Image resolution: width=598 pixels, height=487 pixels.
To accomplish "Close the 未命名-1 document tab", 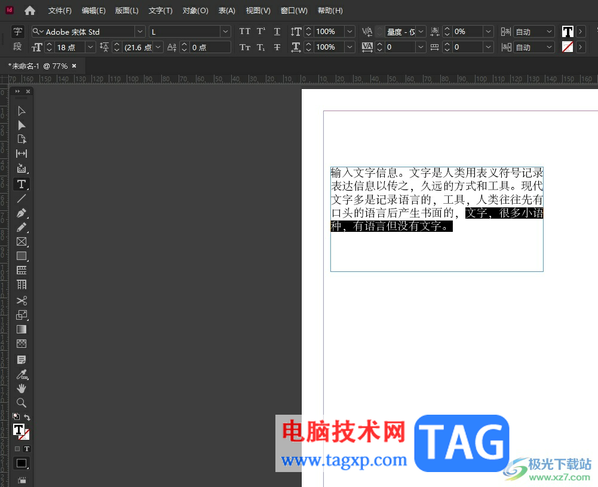I will tap(74, 66).
